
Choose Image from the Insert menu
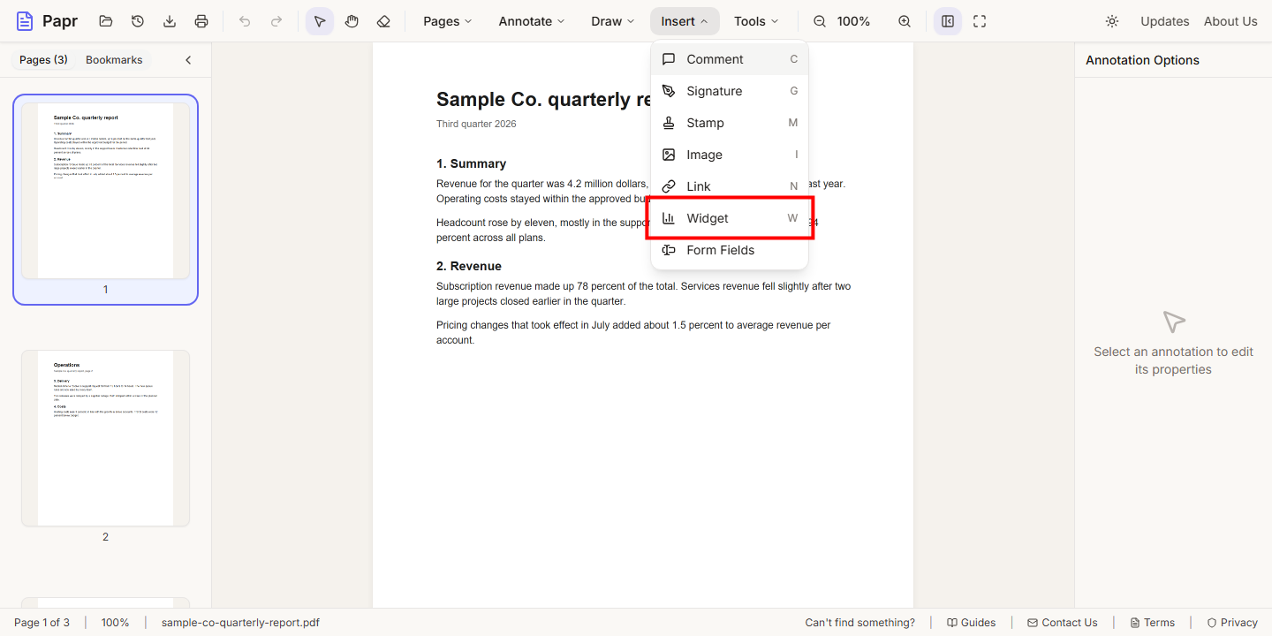point(730,155)
